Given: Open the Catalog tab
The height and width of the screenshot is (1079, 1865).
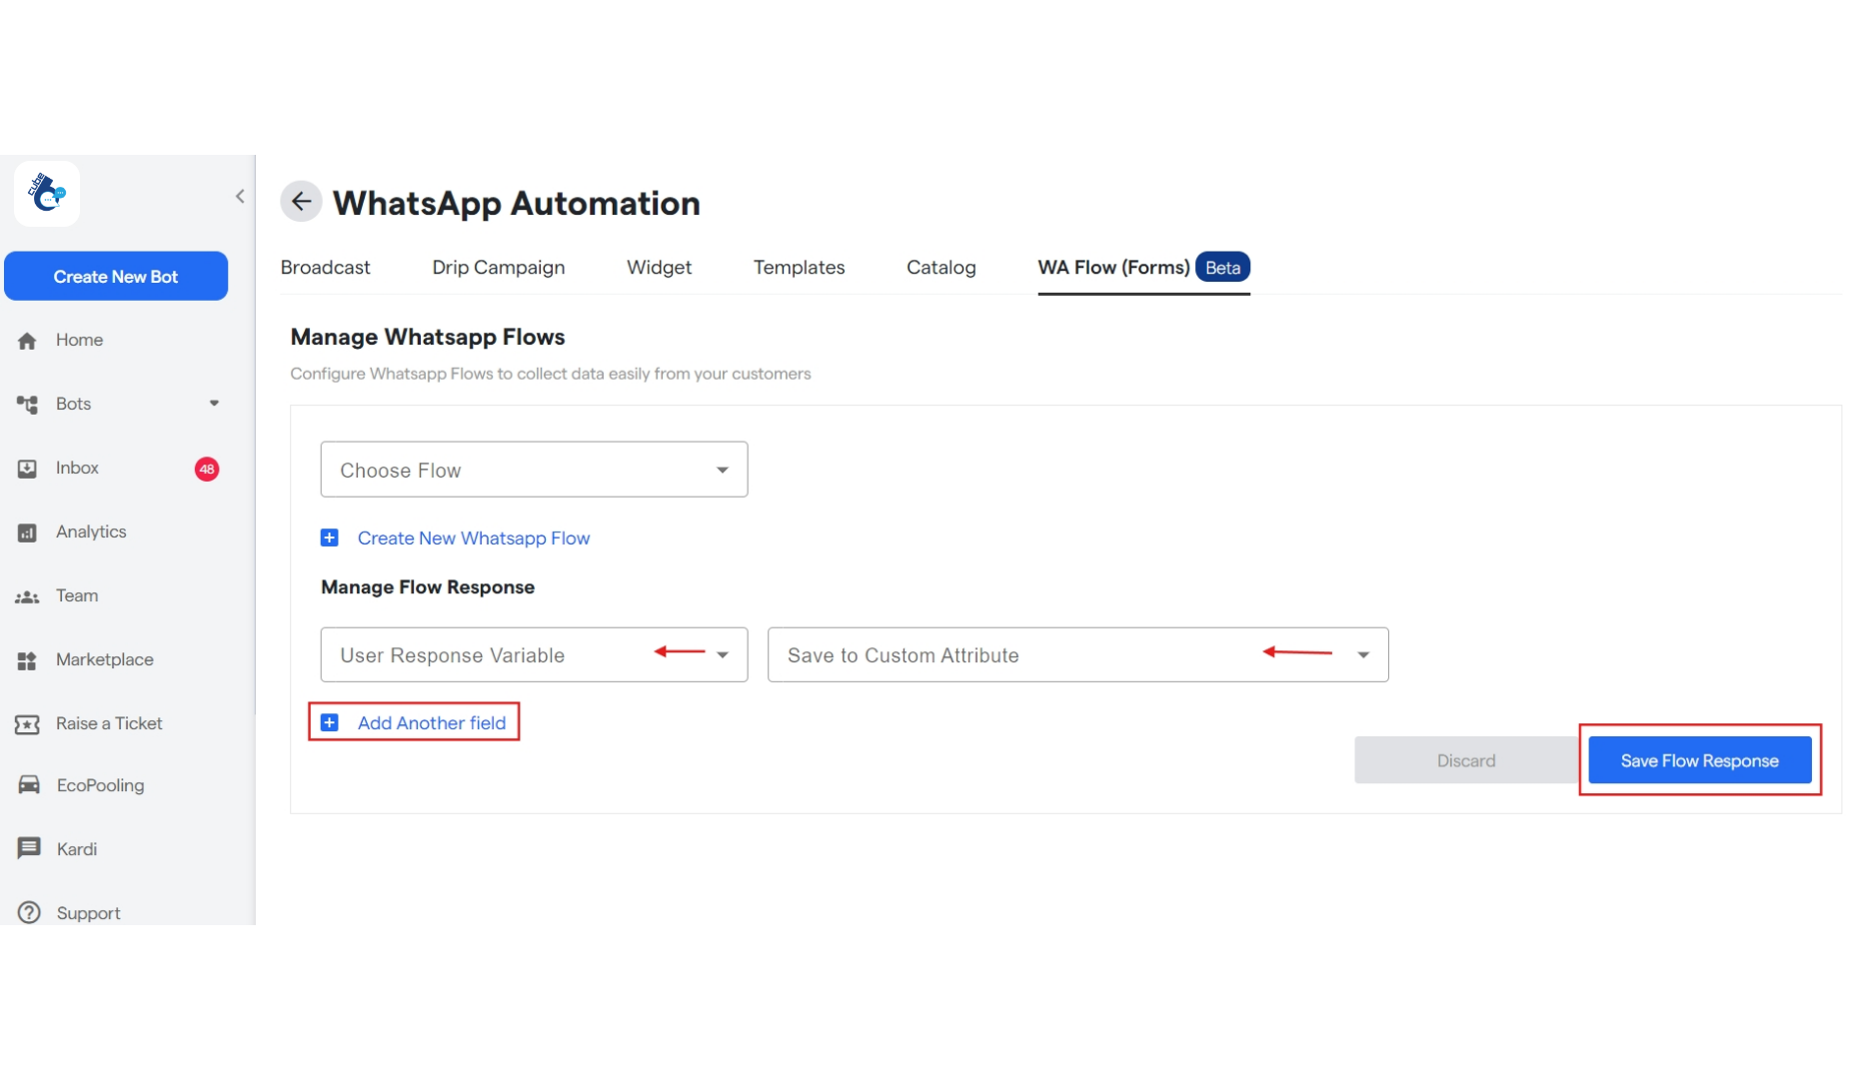Looking at the screenshot, I should pyautogui.click(x=940, y=267).
